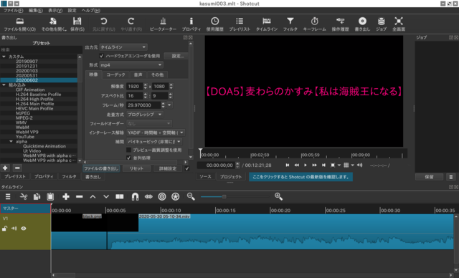Screen dimensions: 459x278
Task: Open frame rate preset dropdown arrow
Action: point(169,105)
